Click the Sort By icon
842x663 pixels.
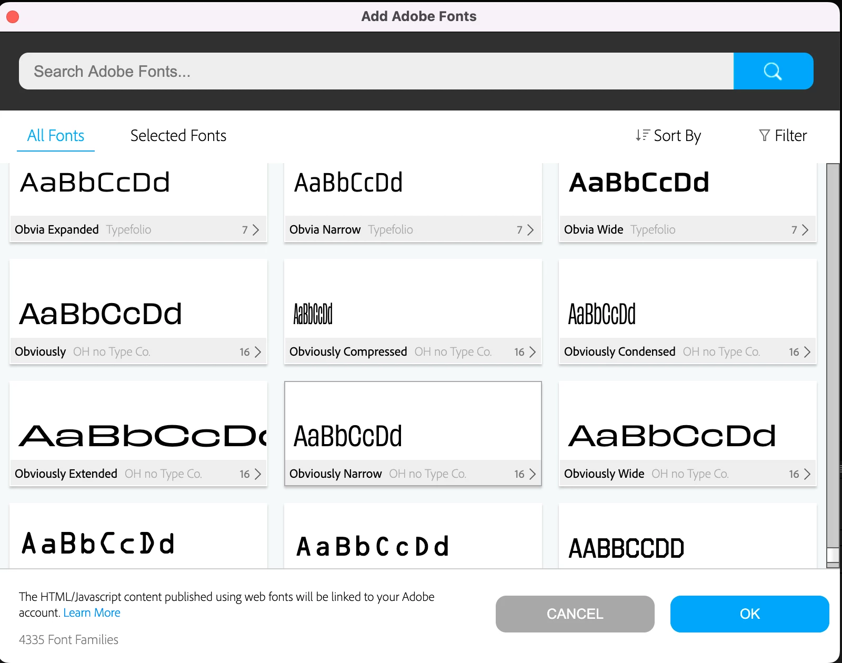coord(642,135)
